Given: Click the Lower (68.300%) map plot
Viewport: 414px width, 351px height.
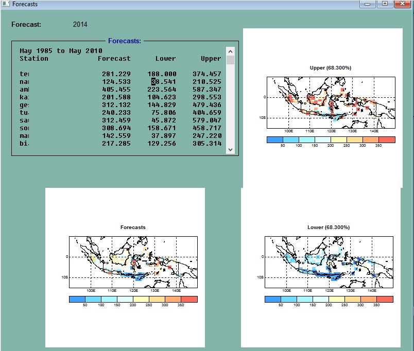Looking at the screenshot, I should point(329,262).
